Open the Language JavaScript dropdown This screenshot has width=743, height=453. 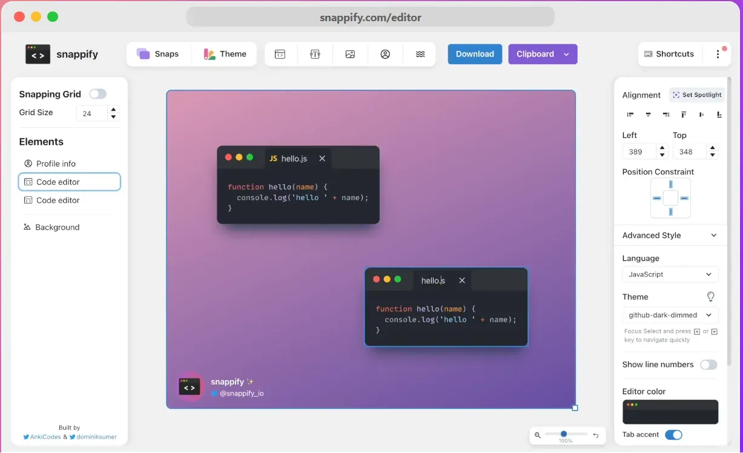click(670, 274)
